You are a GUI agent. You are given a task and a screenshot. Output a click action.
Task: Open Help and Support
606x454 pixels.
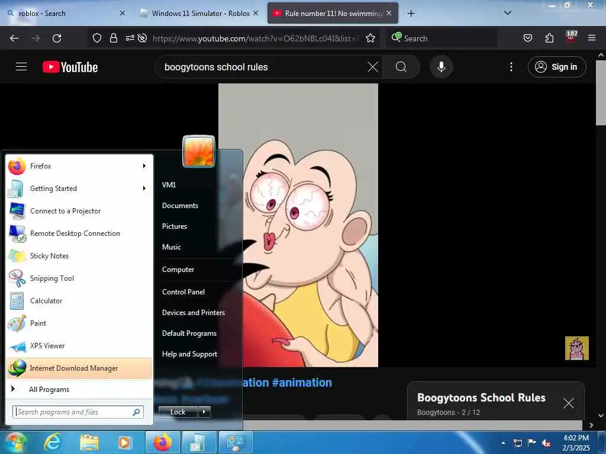pyautogui.click(x=190, y=354)
